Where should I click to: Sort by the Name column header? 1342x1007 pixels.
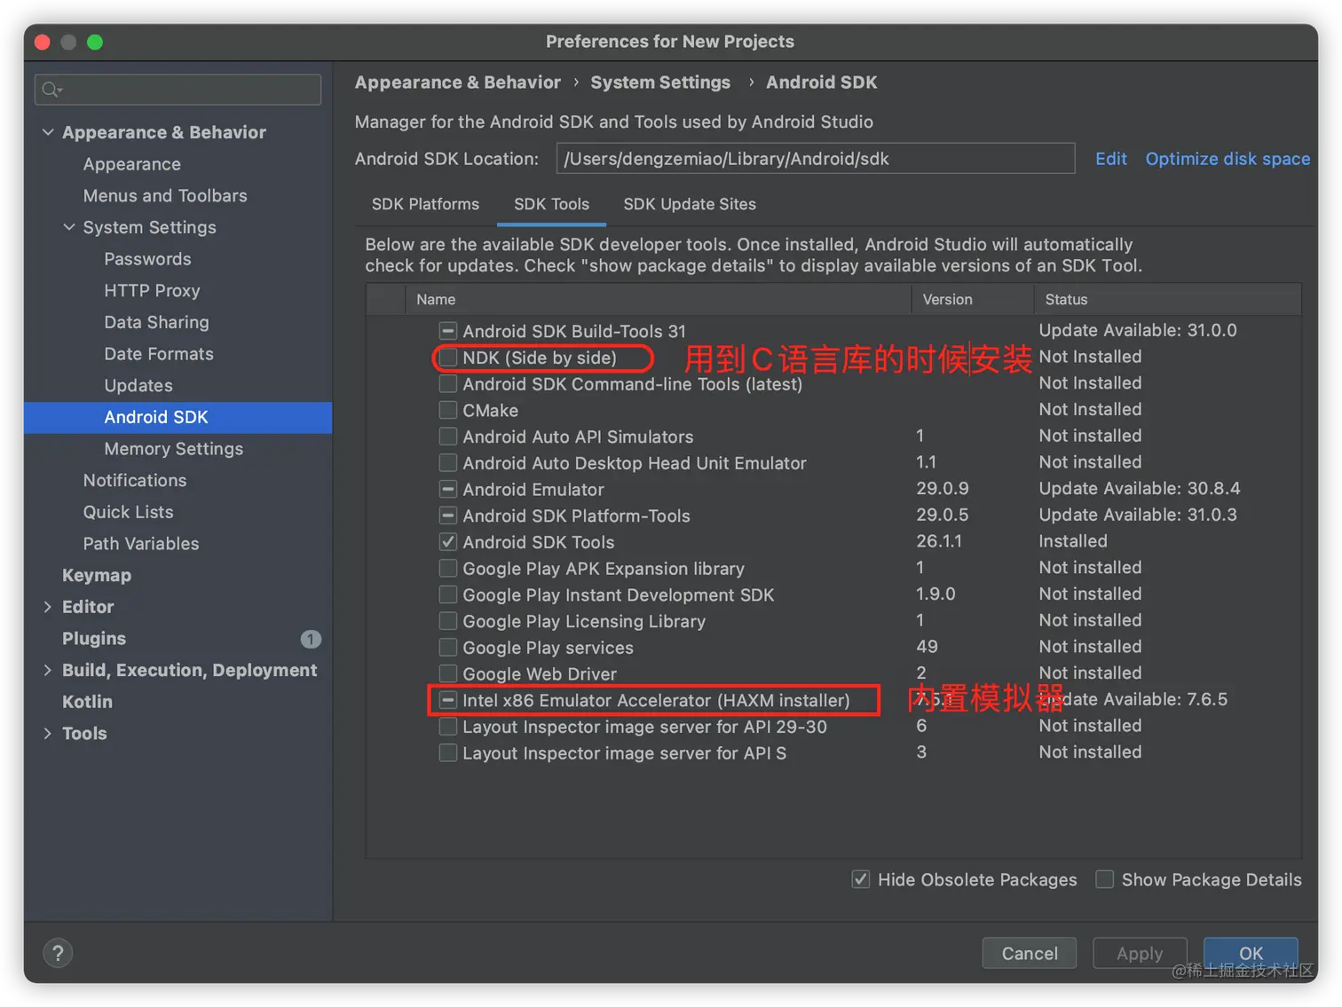658,300
